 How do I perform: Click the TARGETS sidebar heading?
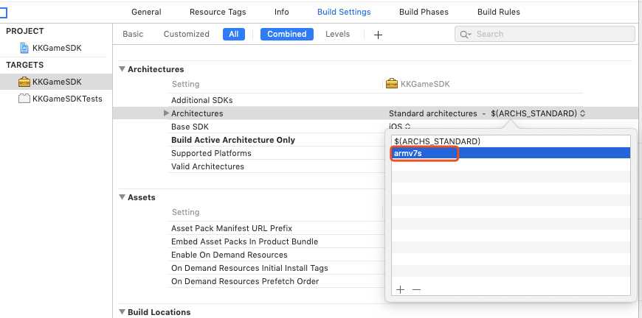pos(24,65)
